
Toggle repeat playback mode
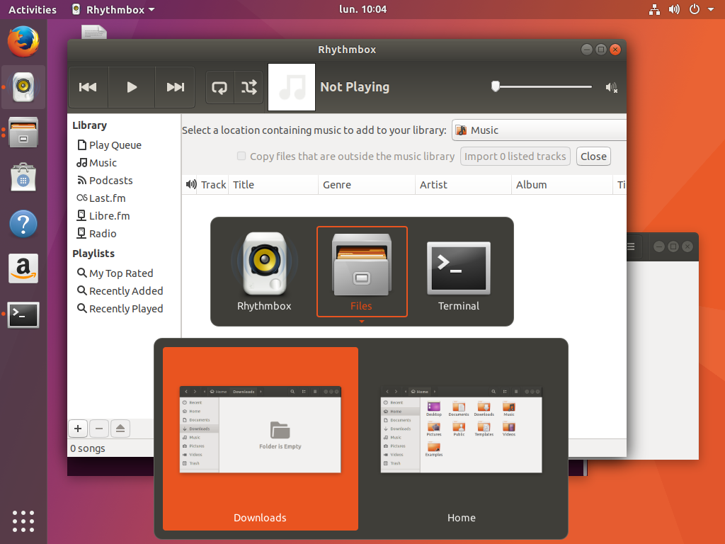point(219,87)
